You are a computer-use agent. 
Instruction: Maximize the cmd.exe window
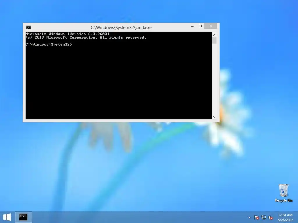point(200,26)
